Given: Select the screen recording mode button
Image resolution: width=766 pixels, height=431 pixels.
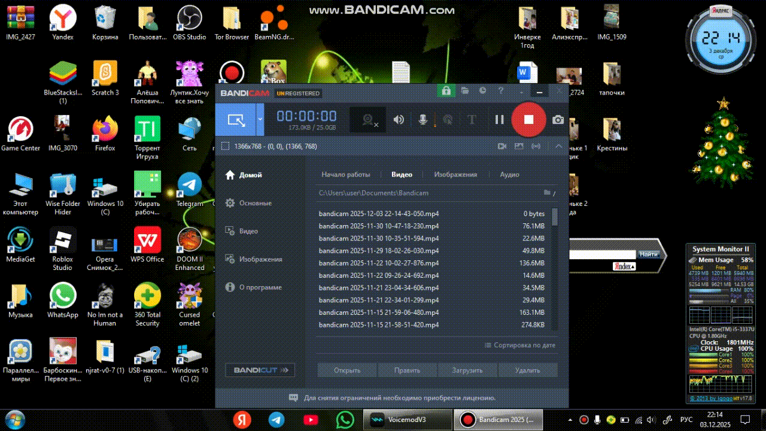Looking at the screenshot, I should pos(236,120).
